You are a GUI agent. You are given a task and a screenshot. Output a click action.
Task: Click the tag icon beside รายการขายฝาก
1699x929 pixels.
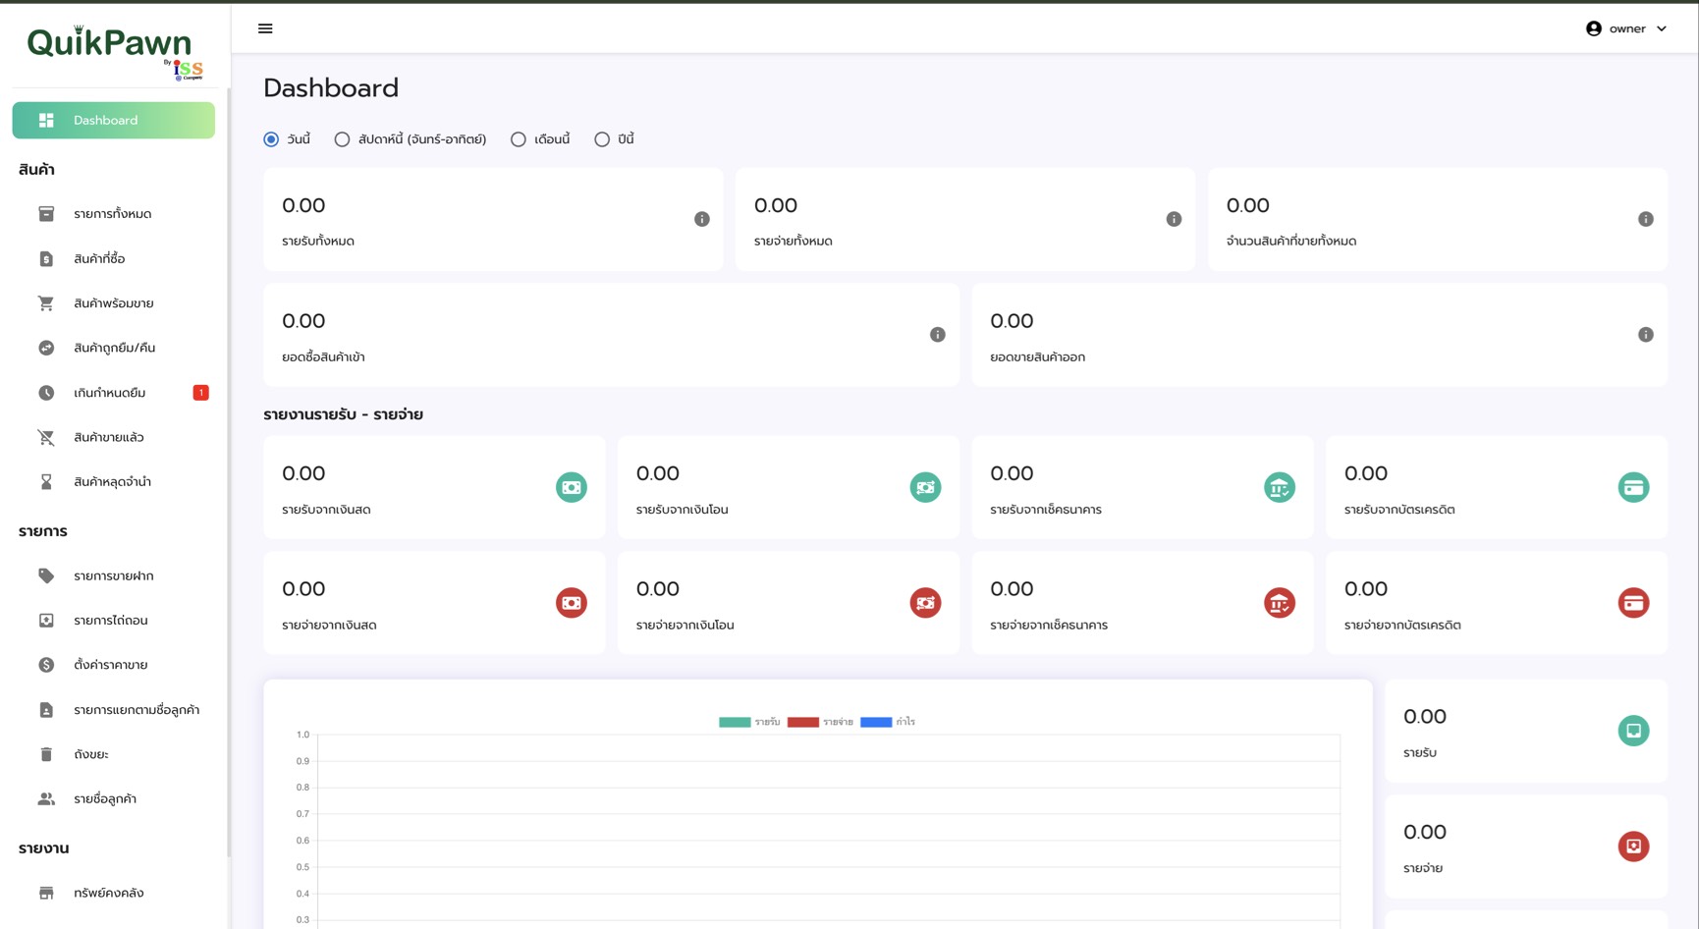pos(46,575)
